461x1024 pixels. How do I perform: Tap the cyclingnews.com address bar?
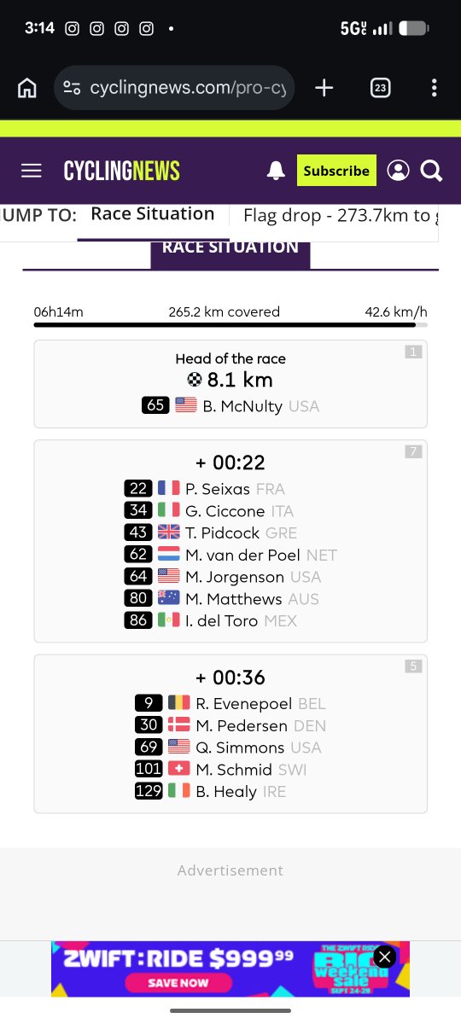[174, 88]
